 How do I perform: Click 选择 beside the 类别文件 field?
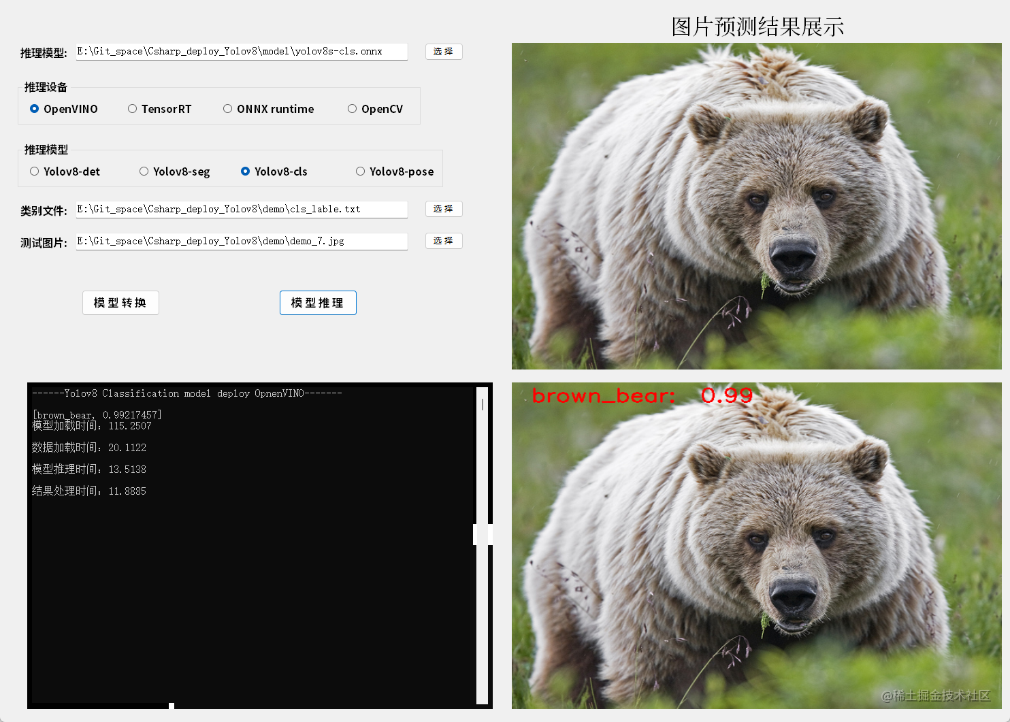coord(444,209)
